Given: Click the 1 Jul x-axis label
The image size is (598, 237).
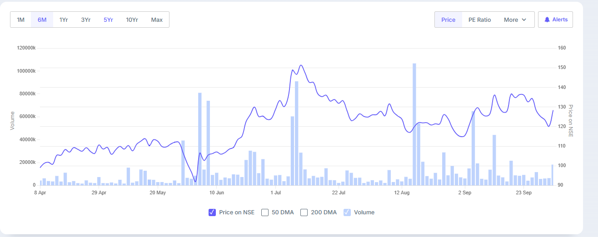Looking at the screenshot, I should (x=275, y=193).
